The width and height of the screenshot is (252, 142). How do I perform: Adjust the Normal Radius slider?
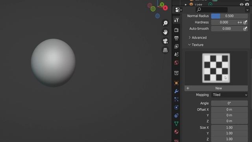point(229,16)
